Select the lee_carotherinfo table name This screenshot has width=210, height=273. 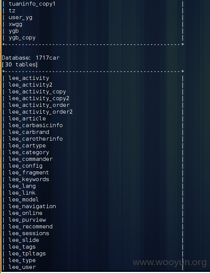point(36,139)
